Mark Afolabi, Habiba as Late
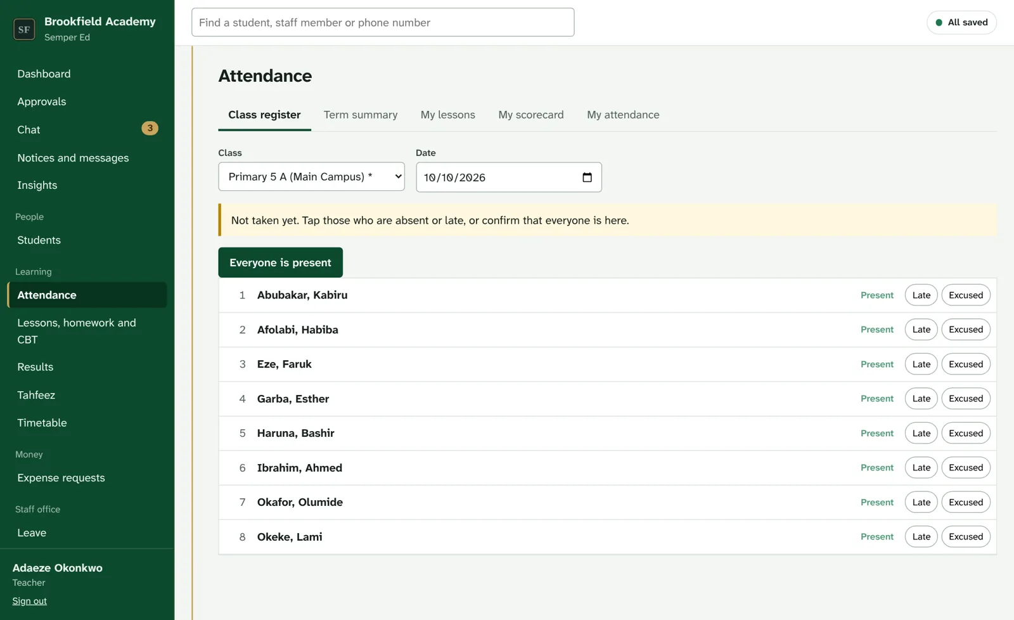Image resolution: width=1014 pixels, height=620 pixels. click(x=921, y=330)
